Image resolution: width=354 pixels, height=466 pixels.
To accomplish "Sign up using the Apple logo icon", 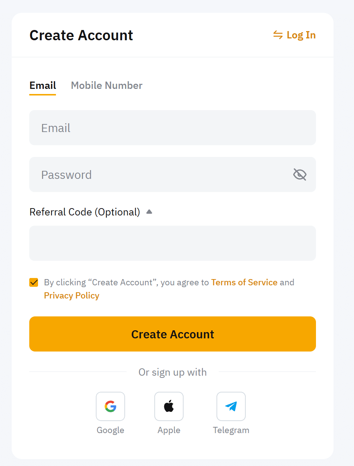I will 169,406.
